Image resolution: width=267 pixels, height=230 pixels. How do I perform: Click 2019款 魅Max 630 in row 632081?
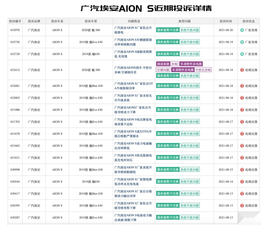coord(91,86)
